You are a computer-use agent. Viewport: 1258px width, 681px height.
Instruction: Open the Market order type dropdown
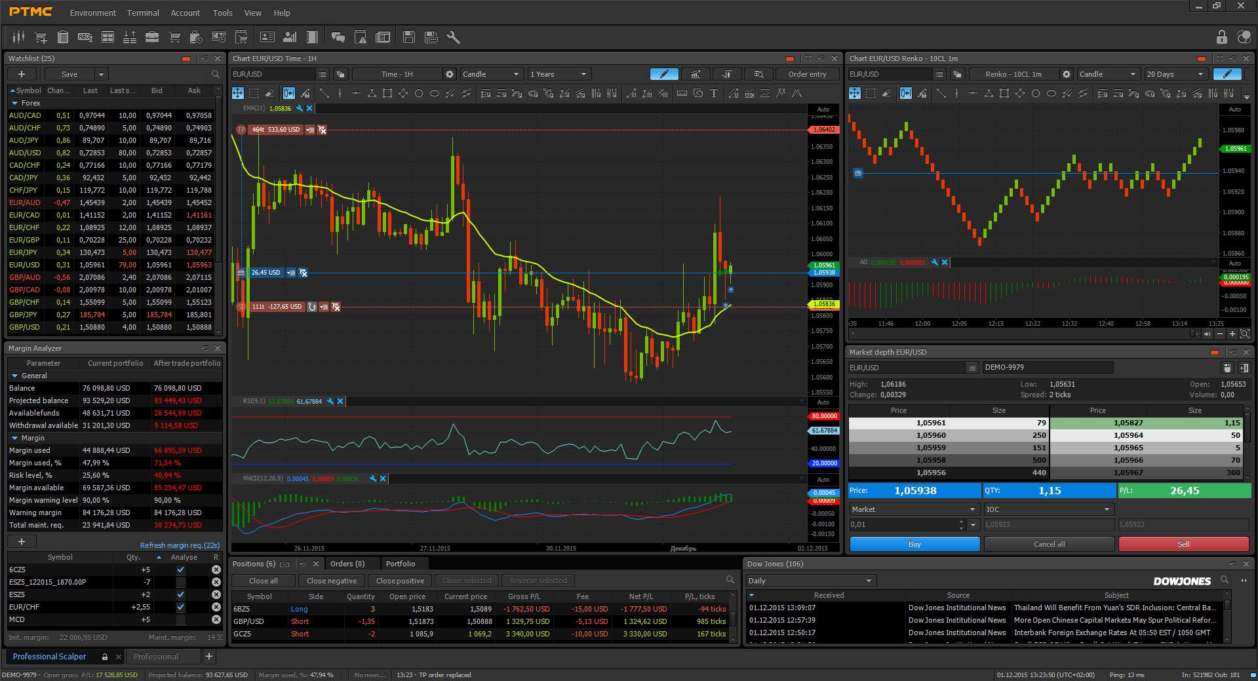point(914,509)
